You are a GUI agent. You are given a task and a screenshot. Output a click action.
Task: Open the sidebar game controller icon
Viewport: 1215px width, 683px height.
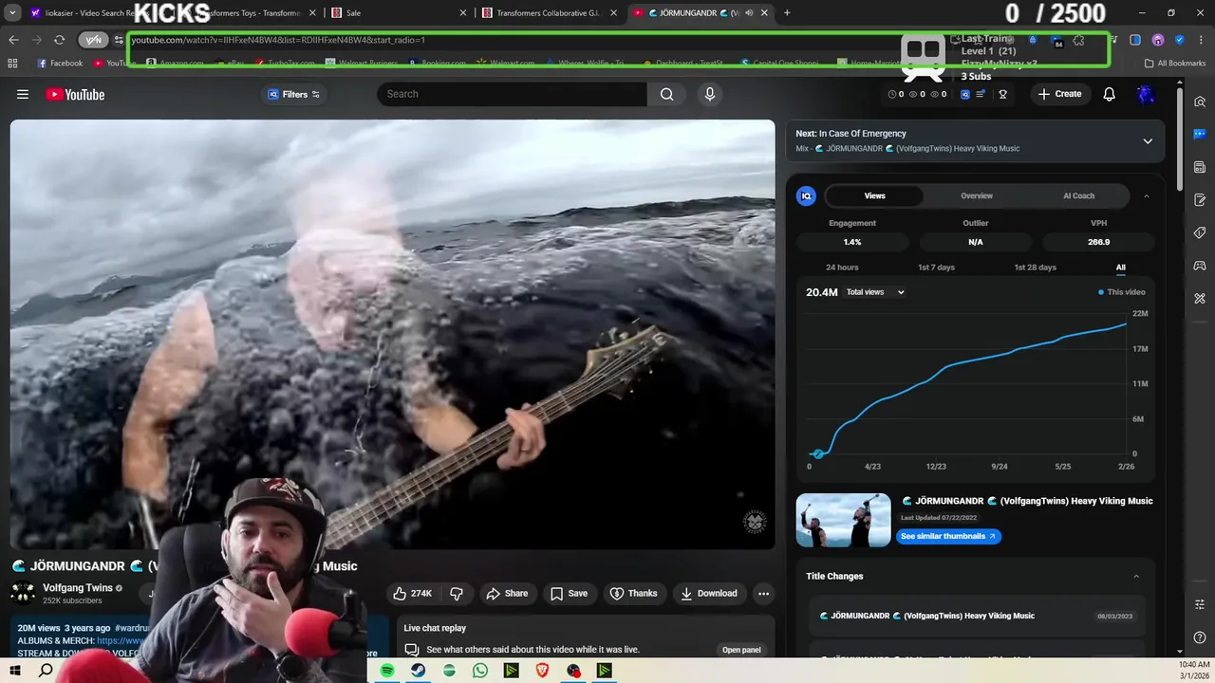click(x=1200, y=266)
